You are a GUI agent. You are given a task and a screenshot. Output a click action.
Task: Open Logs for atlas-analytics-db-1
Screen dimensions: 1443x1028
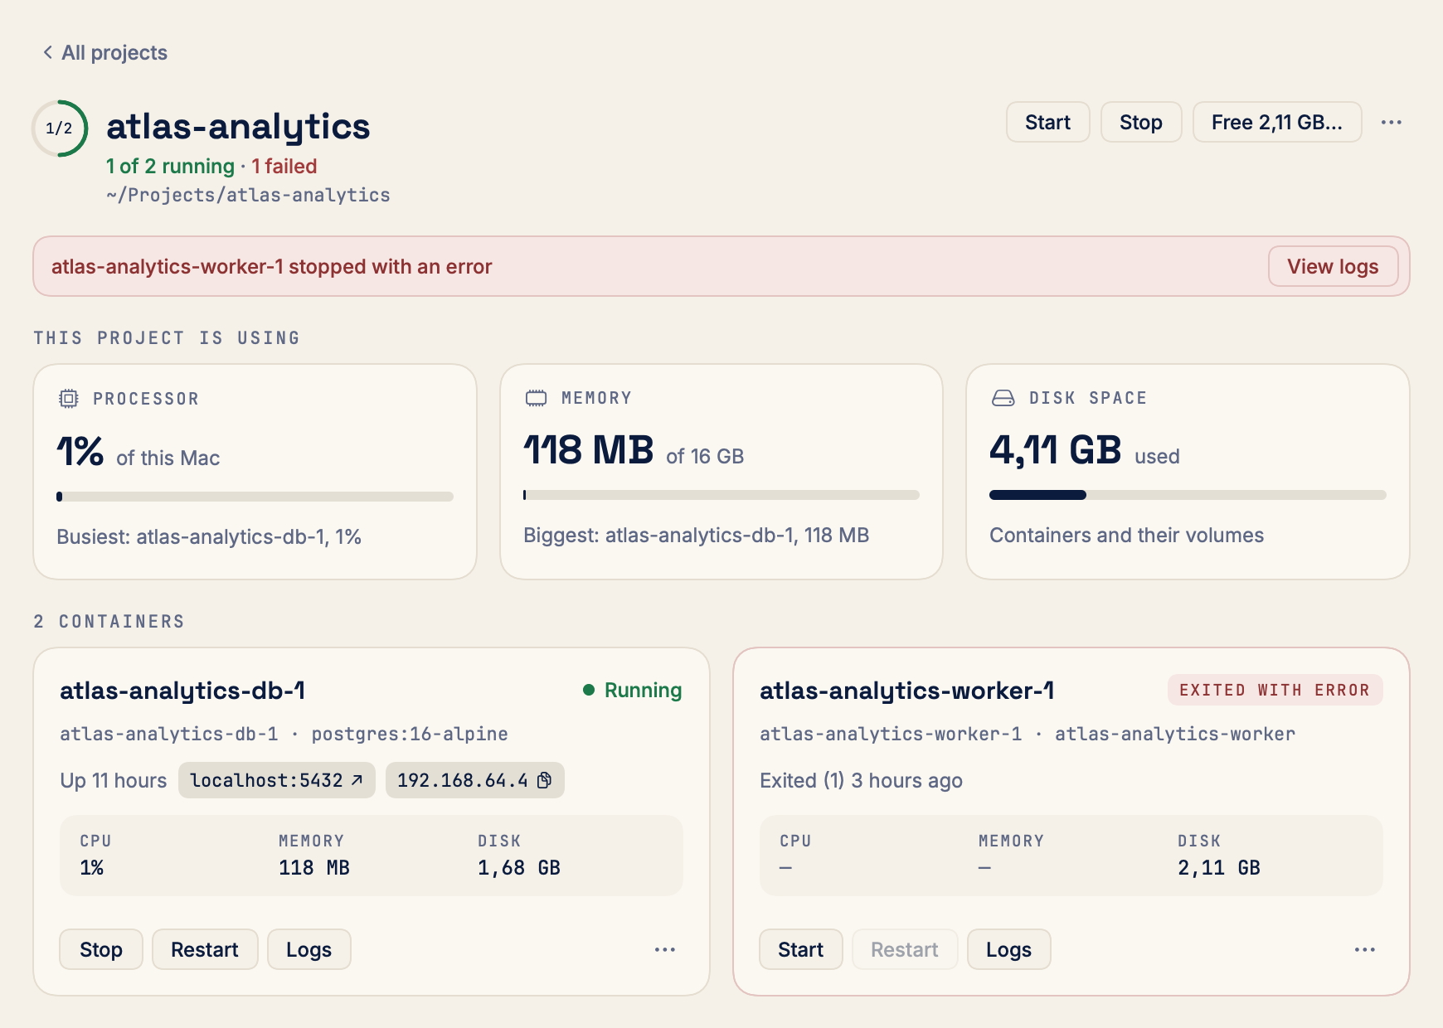point(309,949)
